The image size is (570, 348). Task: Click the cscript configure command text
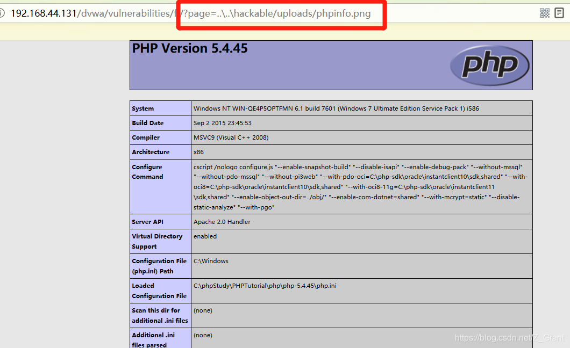pyautogui.click(x=361, y=187)
